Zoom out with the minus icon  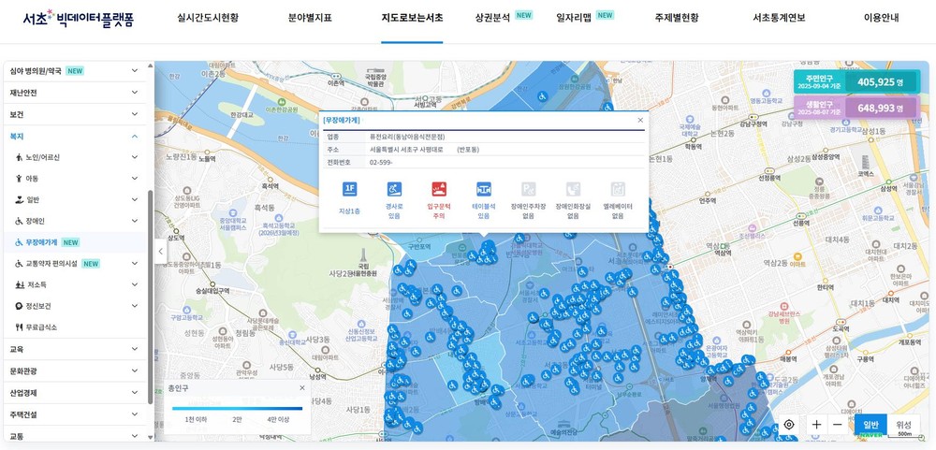click(837, 425)
